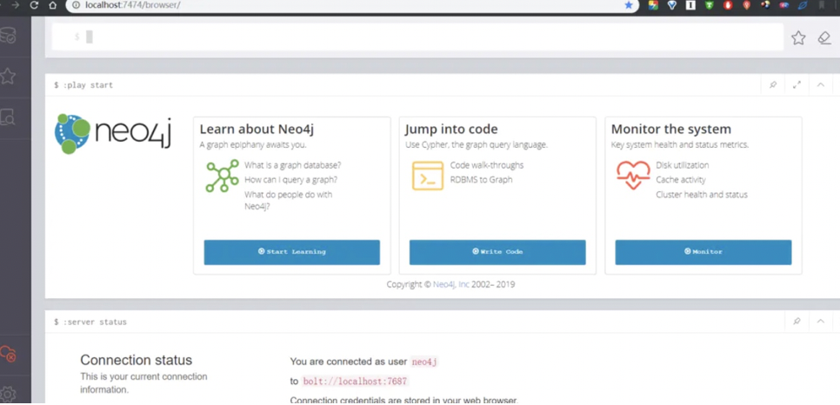Collapse the :server status frame
This screenshot has height=405, width=840.
click(820, 322)
